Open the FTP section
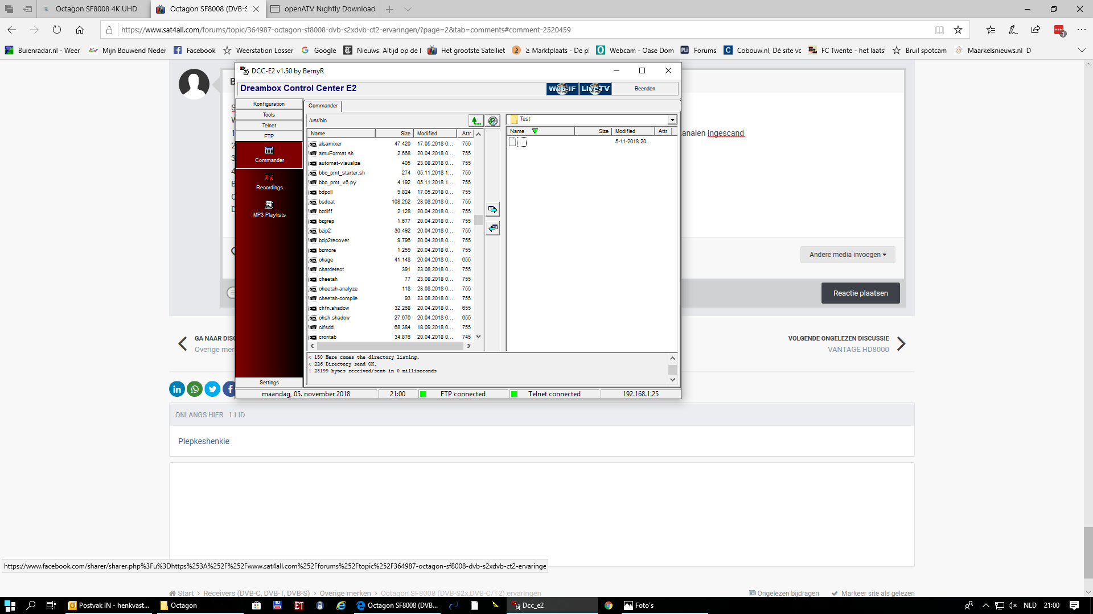This screenshot has width=1093, height=614. pos(269,136)
